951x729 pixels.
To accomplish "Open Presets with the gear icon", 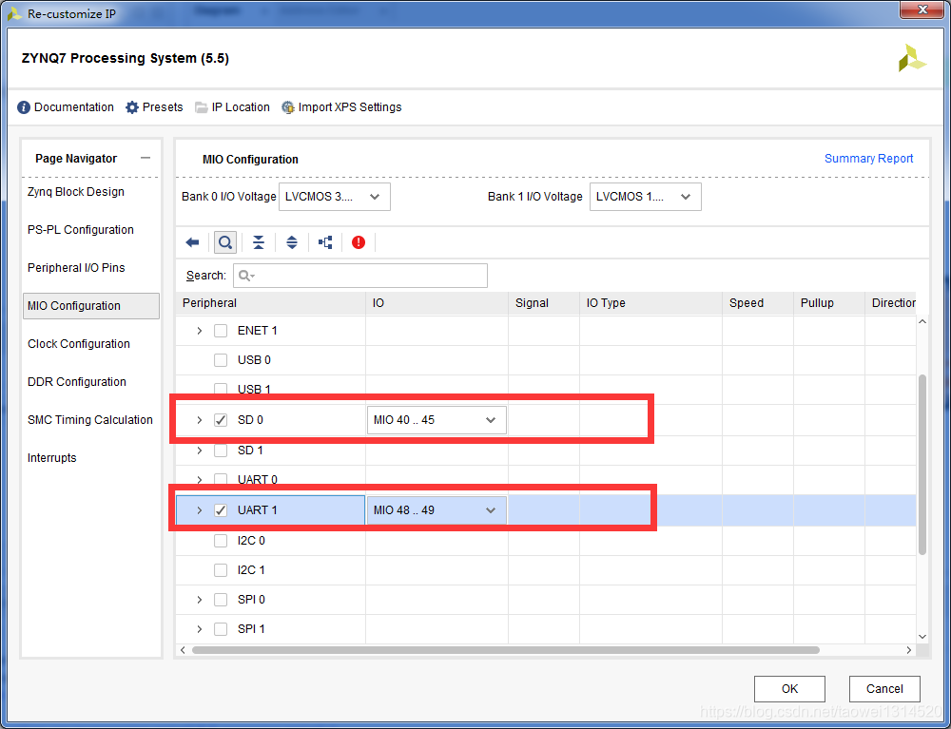I will (154, 107).
